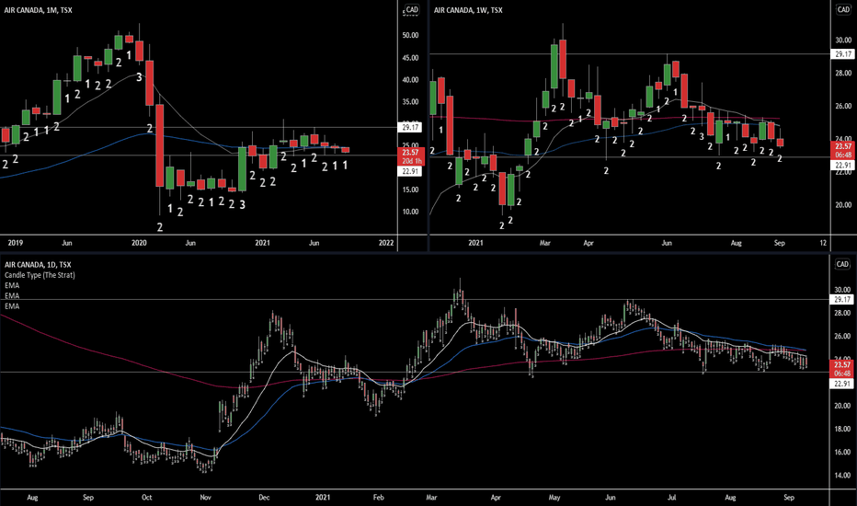
Task: Click 18.00 on daily chart price axis
Action: (842, 429)
